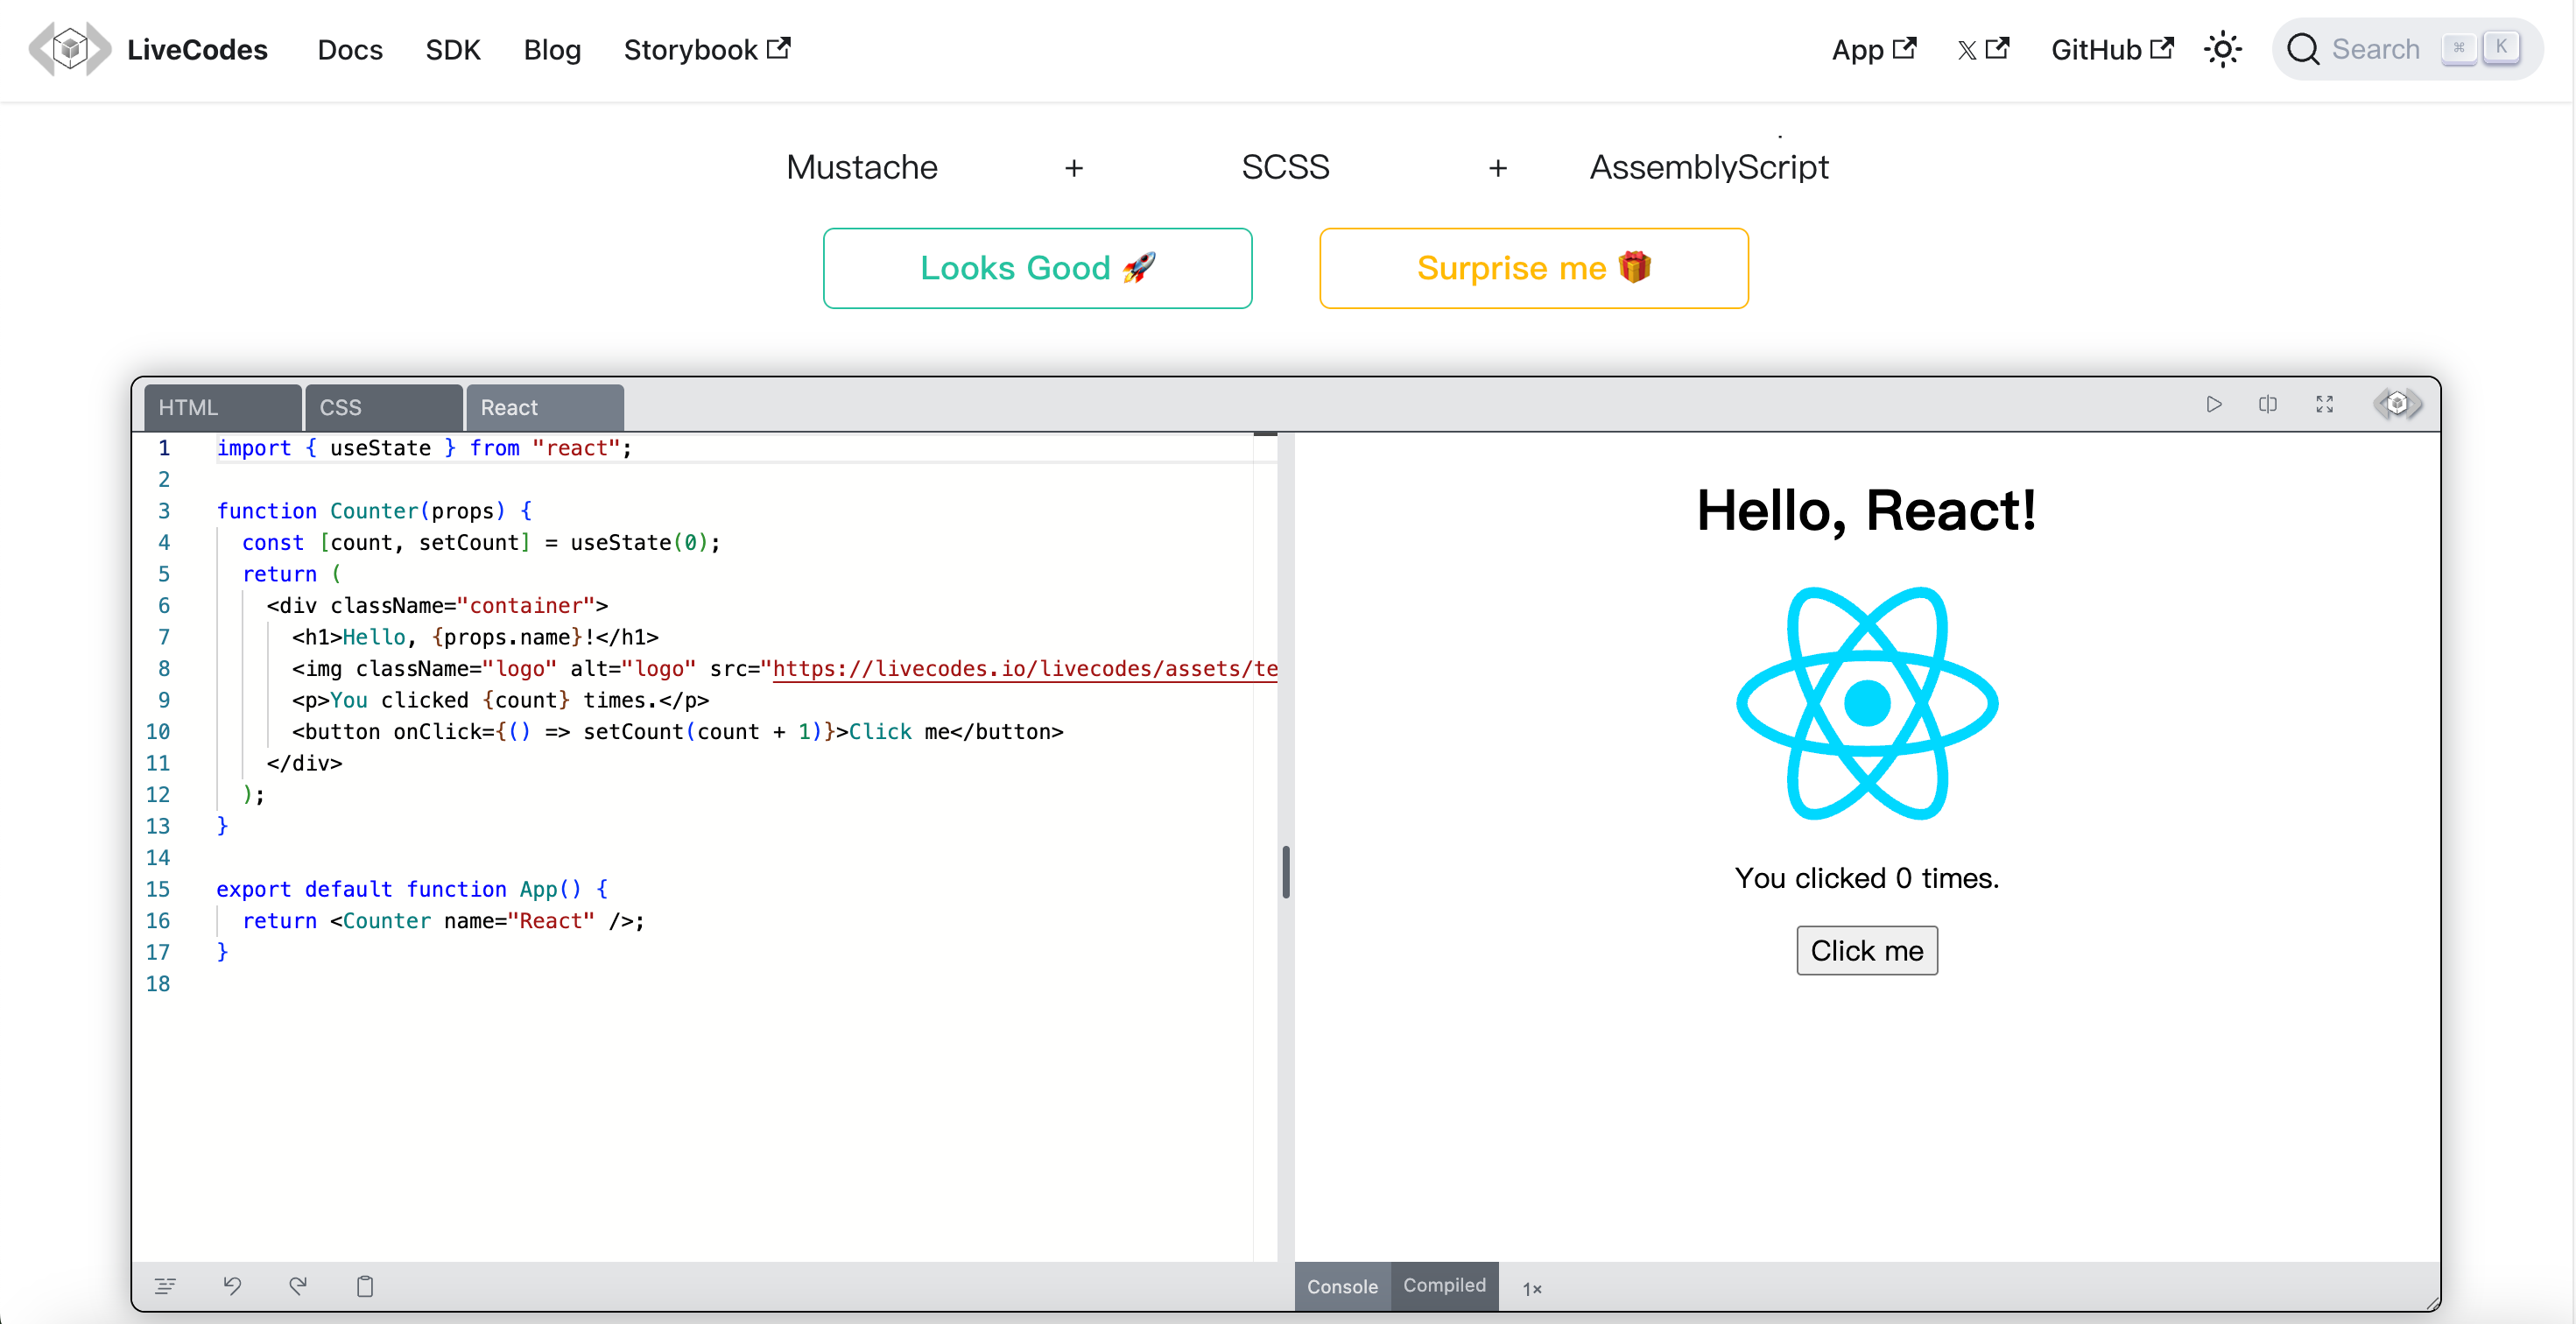Toggle the light/dark theme sun icon

2222,49
